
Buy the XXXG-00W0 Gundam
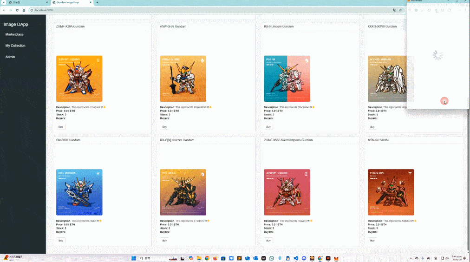coord(372,127)
